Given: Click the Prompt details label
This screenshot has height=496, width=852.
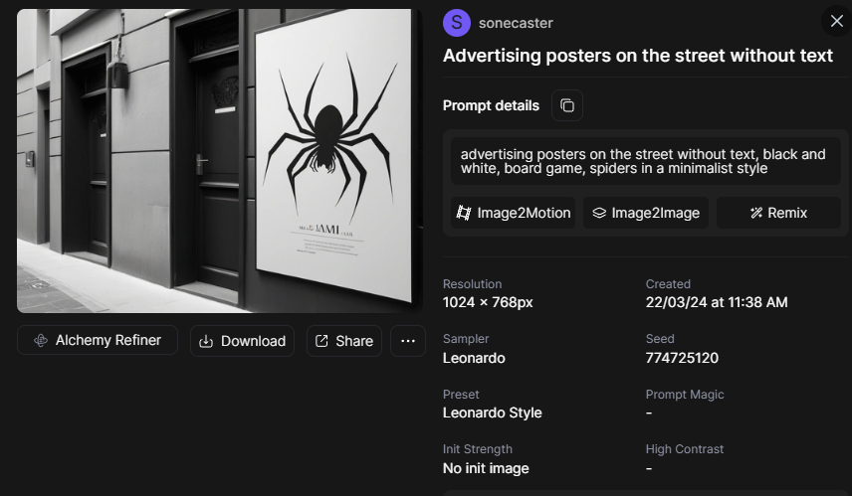Looking at the screenshot, I should tap(491, 105).
